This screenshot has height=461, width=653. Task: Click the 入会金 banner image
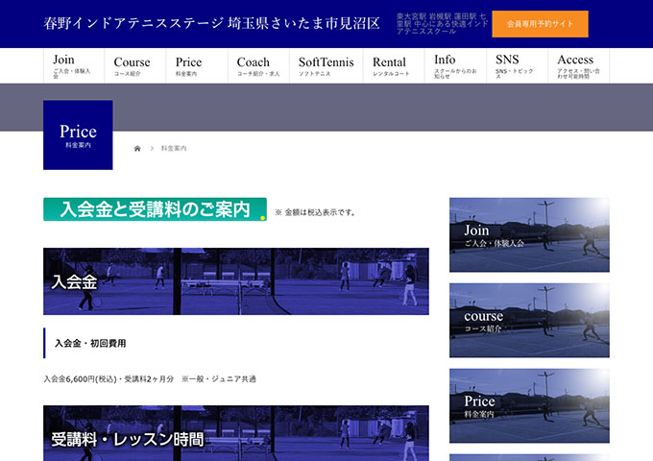[236, 281]
